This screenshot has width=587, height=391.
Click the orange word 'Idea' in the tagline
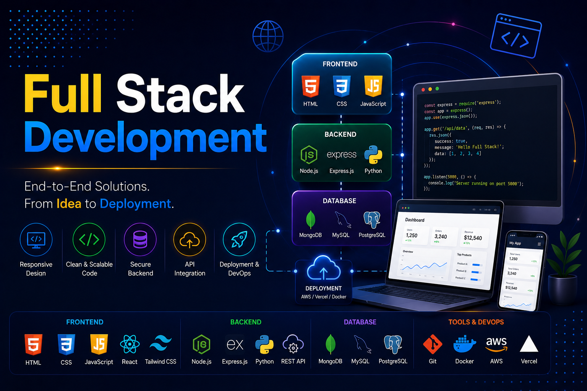click(x=69, y=204)
